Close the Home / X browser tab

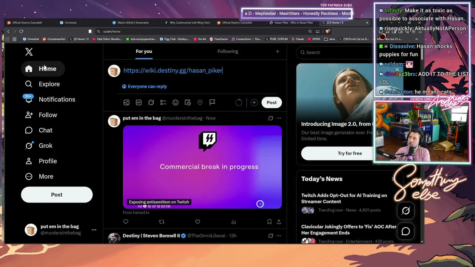pyautogui.click(x=367, y=23)
